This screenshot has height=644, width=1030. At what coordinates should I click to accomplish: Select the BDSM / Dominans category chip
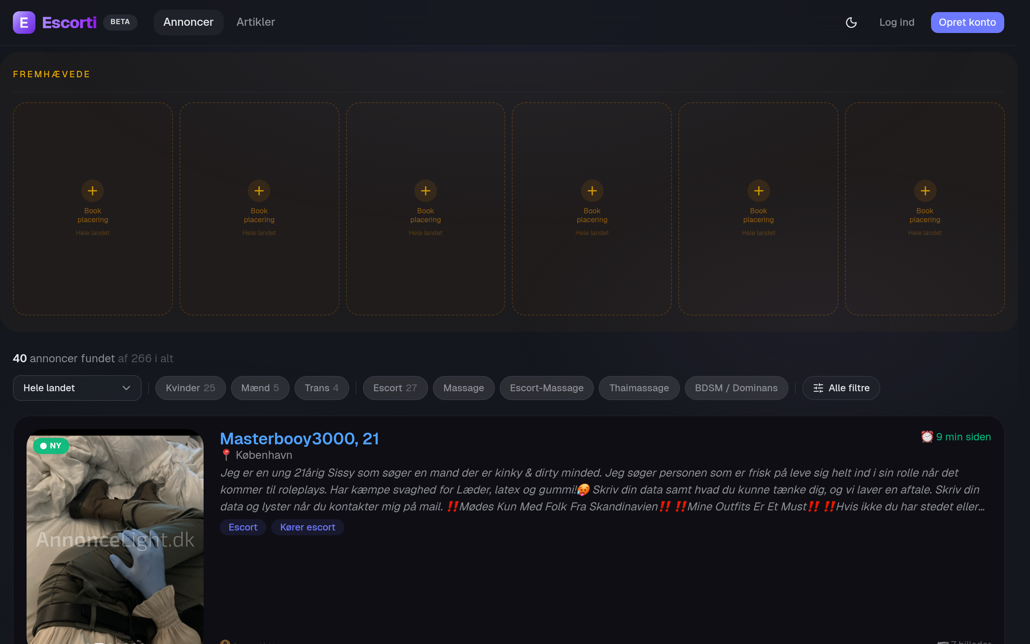(x=736, y=388)
